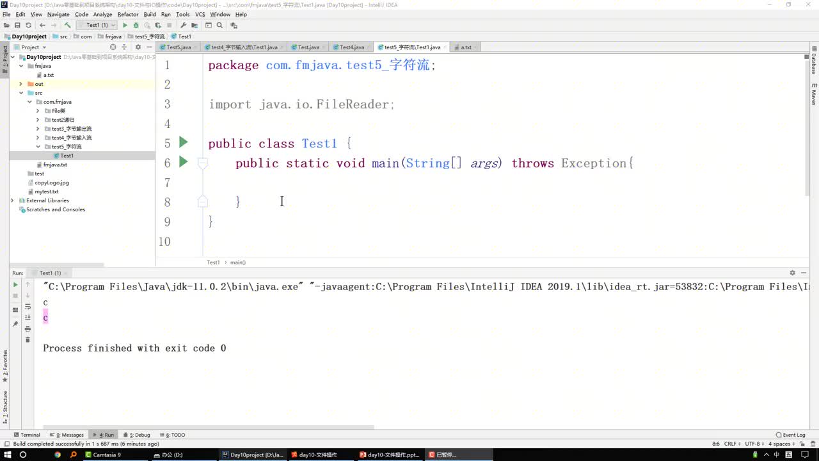Select mytest.txt in project tree
The width and height of the screenshot is (819, 461).
point(46,191)
